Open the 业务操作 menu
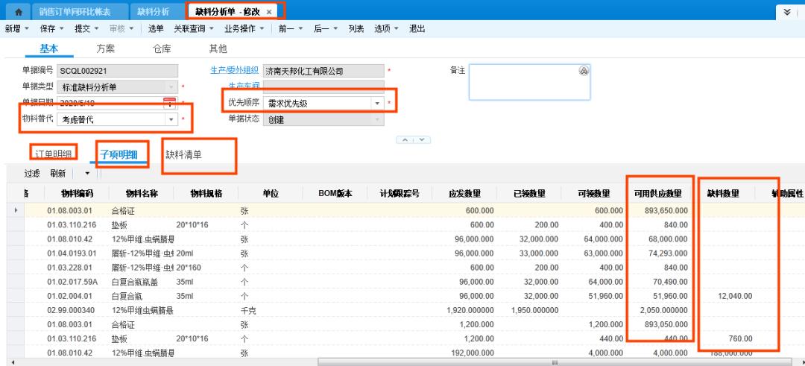Image resolution: width=805 pixels, height=366 pixels. pyautogui.click(x=244, y=29)
